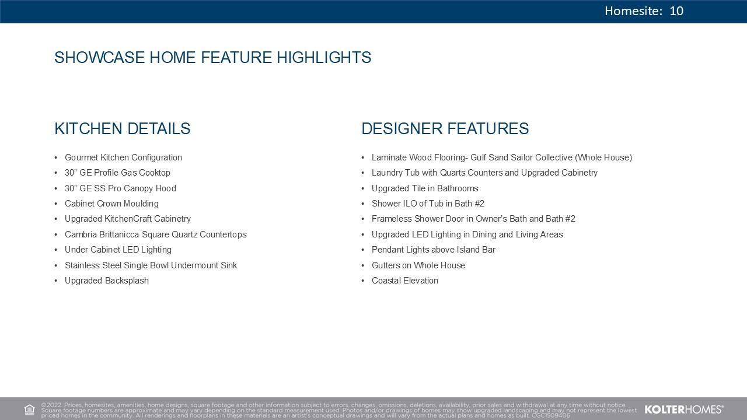747x420 pixels.
Task: Select the Designer Features heading
Action: [x=445, y=129]
